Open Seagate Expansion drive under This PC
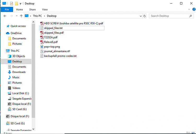196x134 pixels. coord(20,99)
